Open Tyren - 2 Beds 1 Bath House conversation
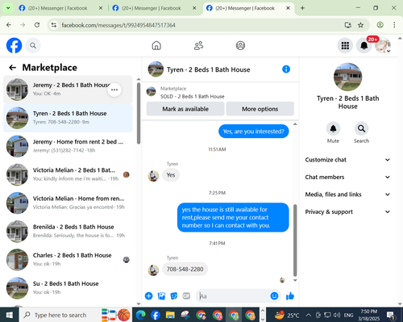 point(68,118)
